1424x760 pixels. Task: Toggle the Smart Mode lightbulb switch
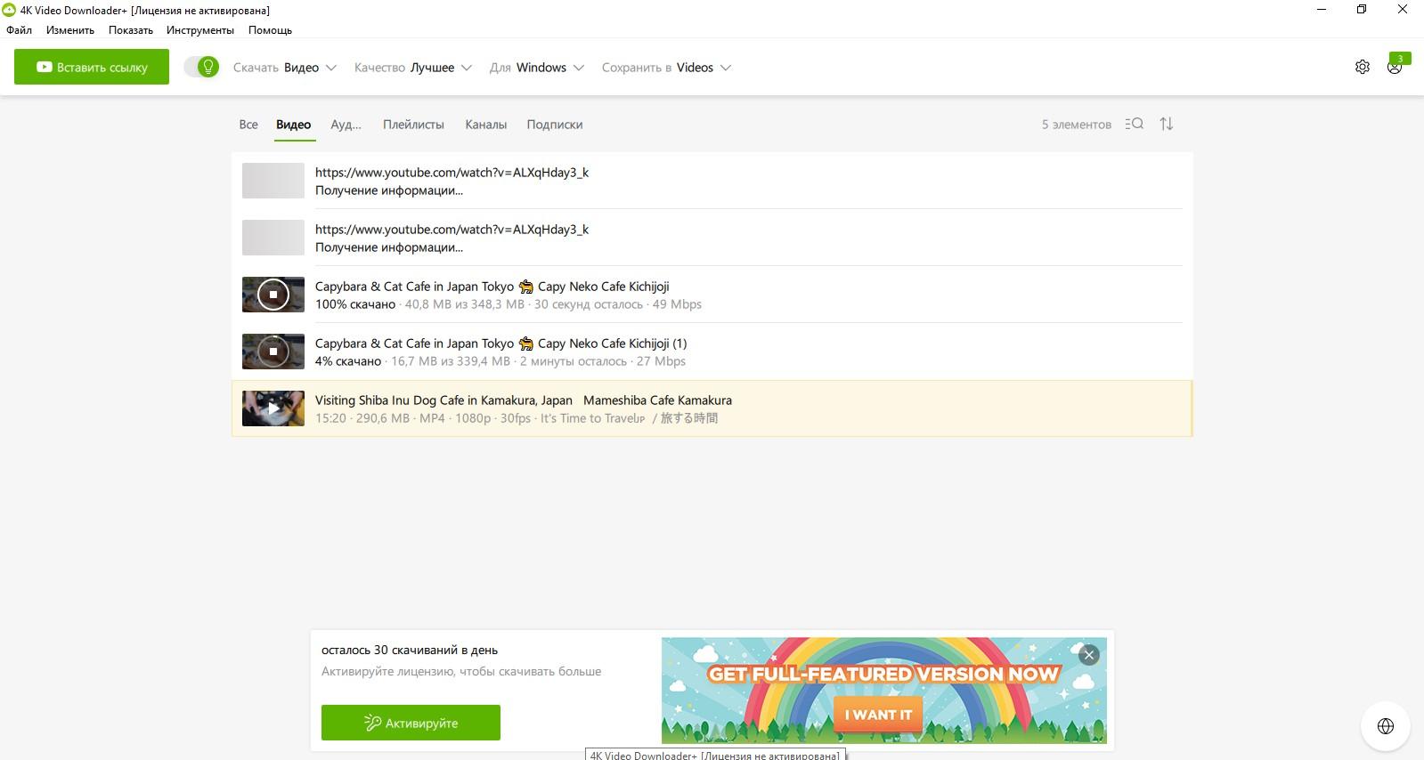[202, 67]
